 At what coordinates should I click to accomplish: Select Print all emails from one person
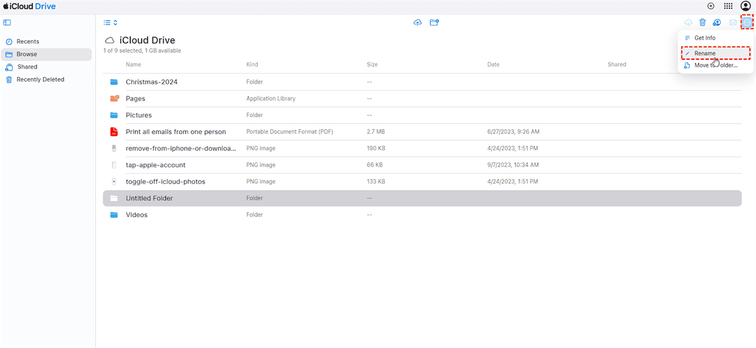click(x=176, y=132)
